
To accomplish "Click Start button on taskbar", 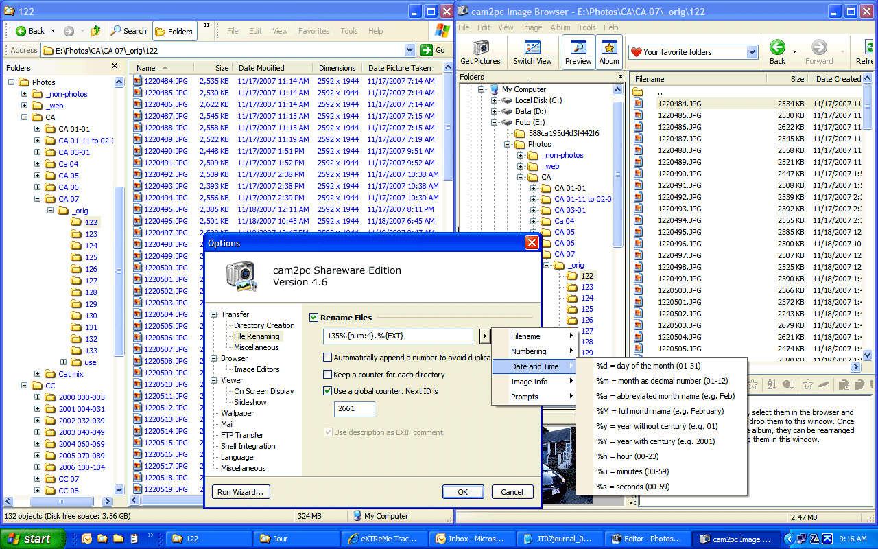I will (34, 539).
